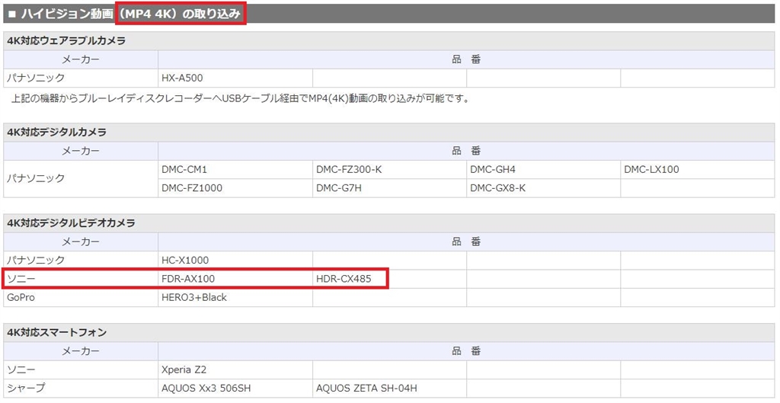Image resolution: width=780 pixels, height=403 pixels.
Task: Click the FDR-AX100 model cell
Action: [235, 279]
